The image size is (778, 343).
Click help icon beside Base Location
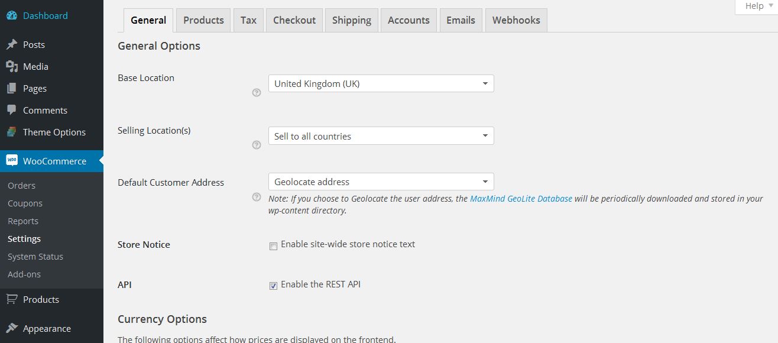pos(257,92)
